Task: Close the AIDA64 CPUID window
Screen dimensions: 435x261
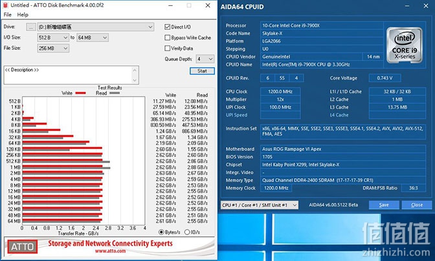Action: pos(426,6)
